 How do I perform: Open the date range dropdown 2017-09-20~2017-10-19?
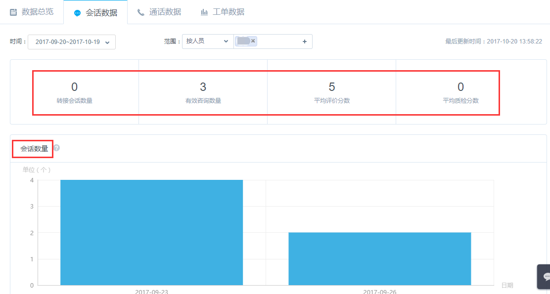tap(72, 42)
